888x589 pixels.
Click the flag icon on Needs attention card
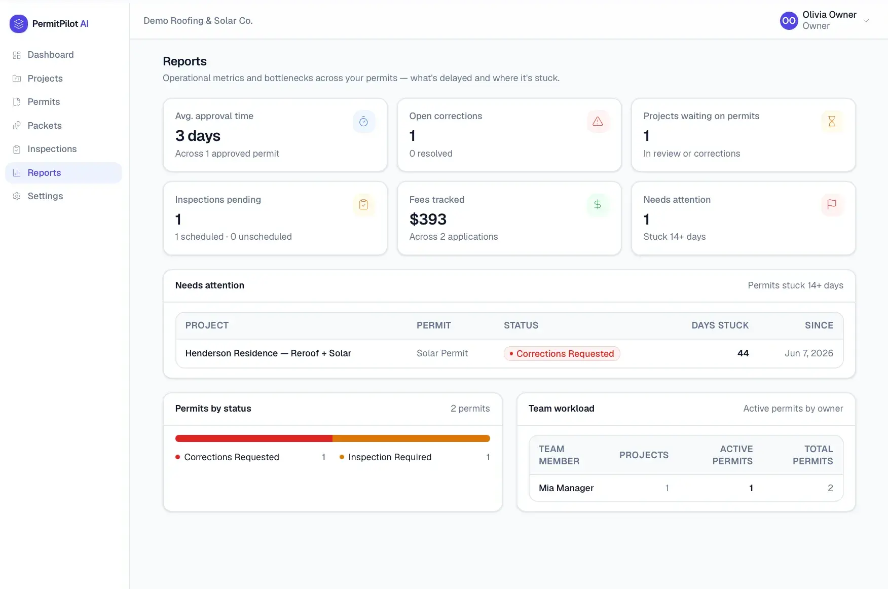tap(832, 205)
